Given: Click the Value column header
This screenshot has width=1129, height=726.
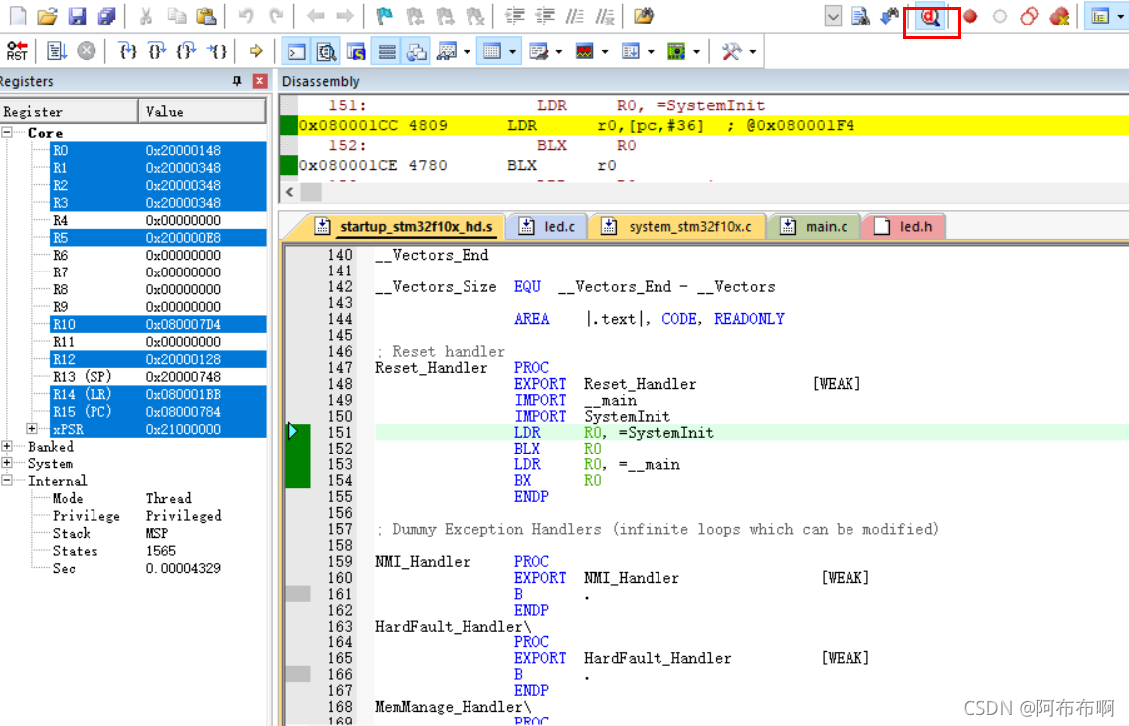Looking at the screenshot, I should coord(202,111).
